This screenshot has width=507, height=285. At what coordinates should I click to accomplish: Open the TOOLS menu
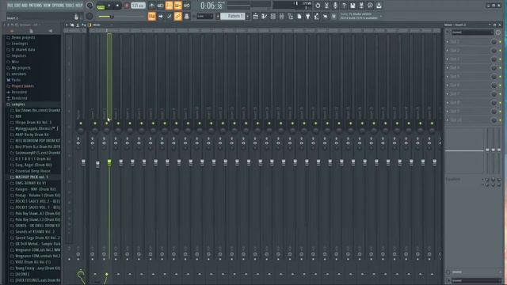[x=70, y=6]
